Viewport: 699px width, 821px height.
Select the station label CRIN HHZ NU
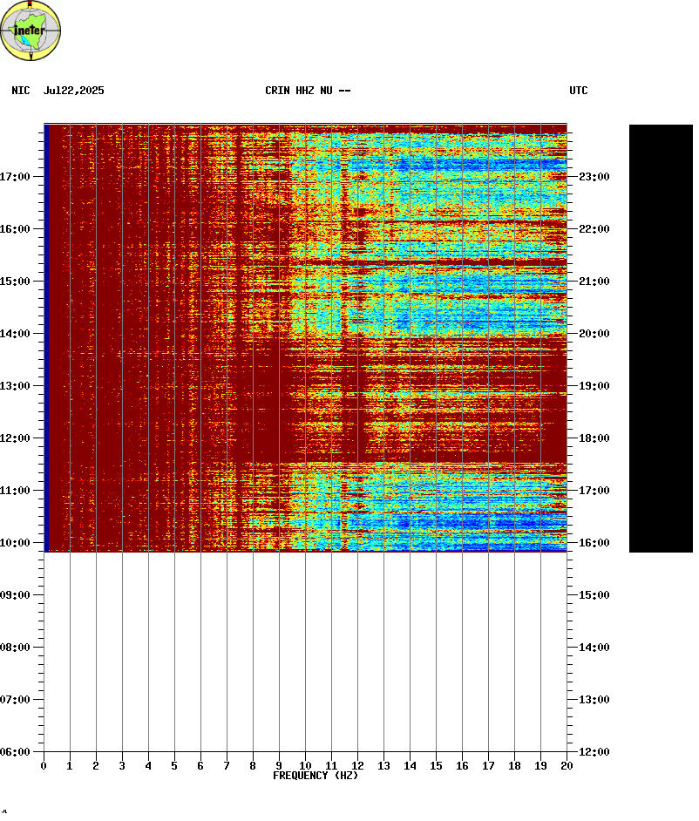coord(298,91)
